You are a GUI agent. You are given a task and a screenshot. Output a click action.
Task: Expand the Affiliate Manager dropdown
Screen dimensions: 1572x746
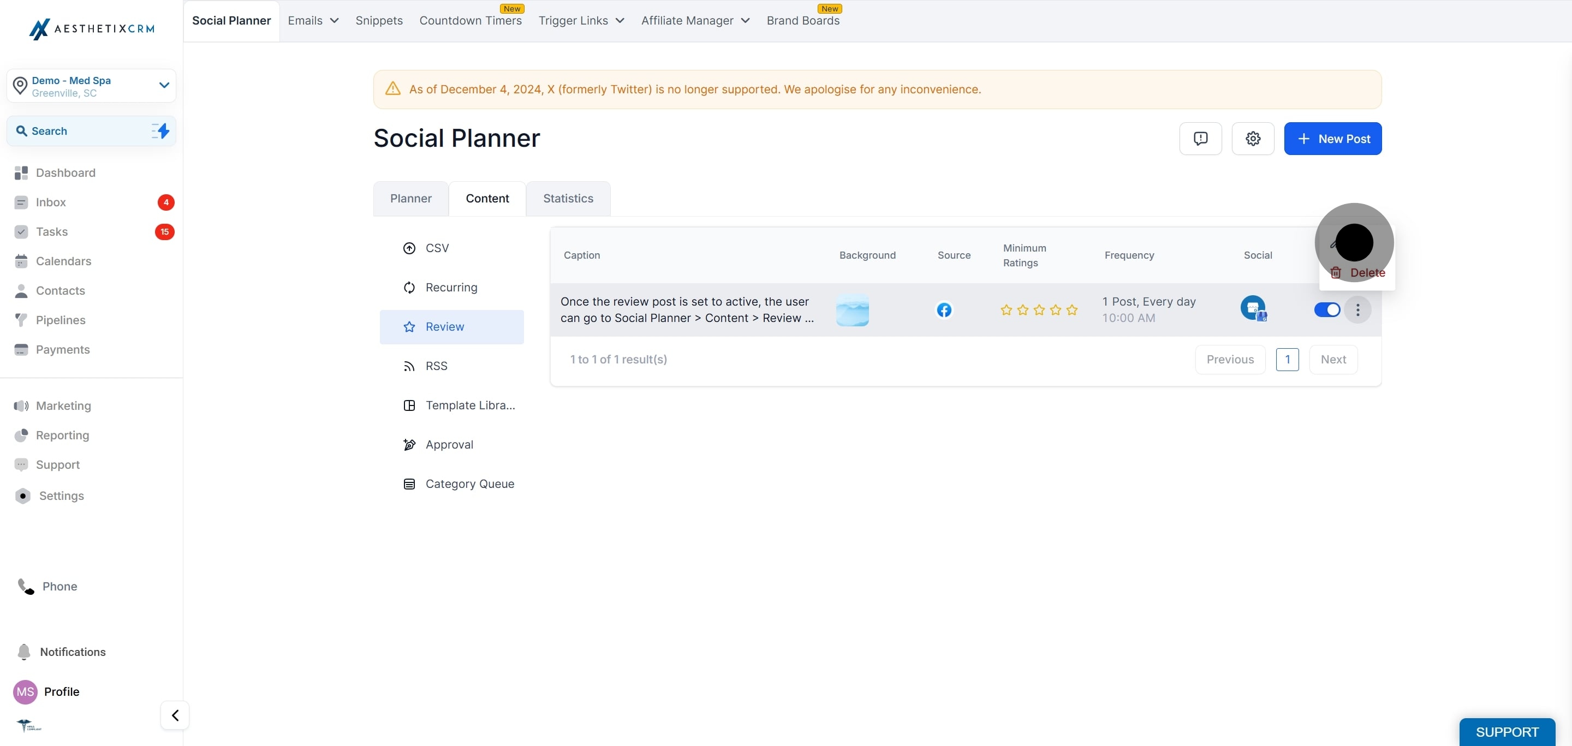tap(695, 21)
